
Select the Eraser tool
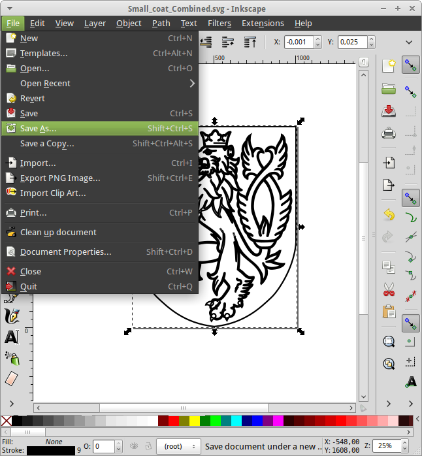click(11, 378)
